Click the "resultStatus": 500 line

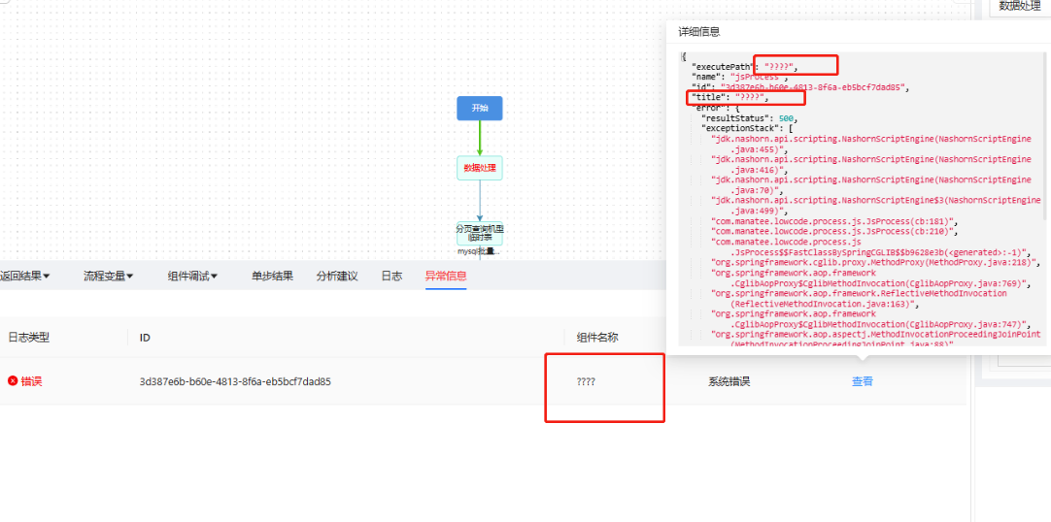[749, 117]
